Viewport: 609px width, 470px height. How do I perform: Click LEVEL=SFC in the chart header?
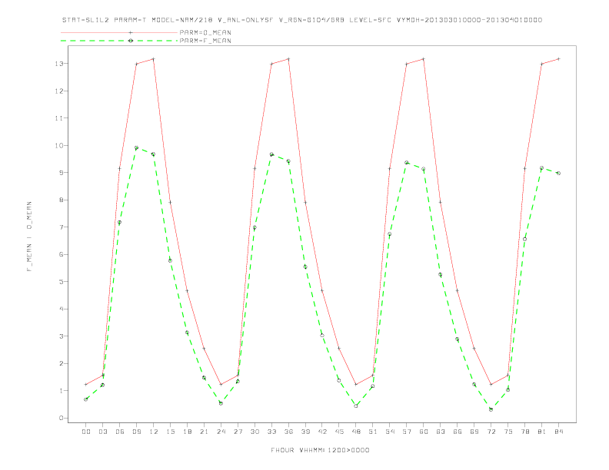[370, 20]
